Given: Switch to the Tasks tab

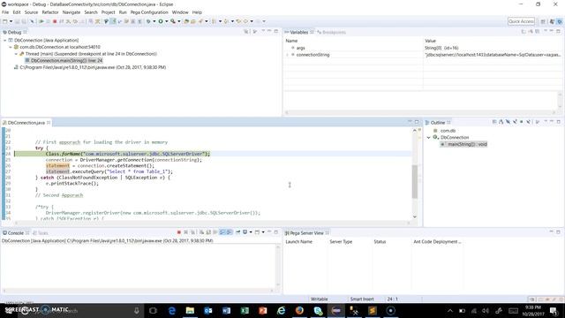Looking at the screenshot, I should (x=41, y=233).
